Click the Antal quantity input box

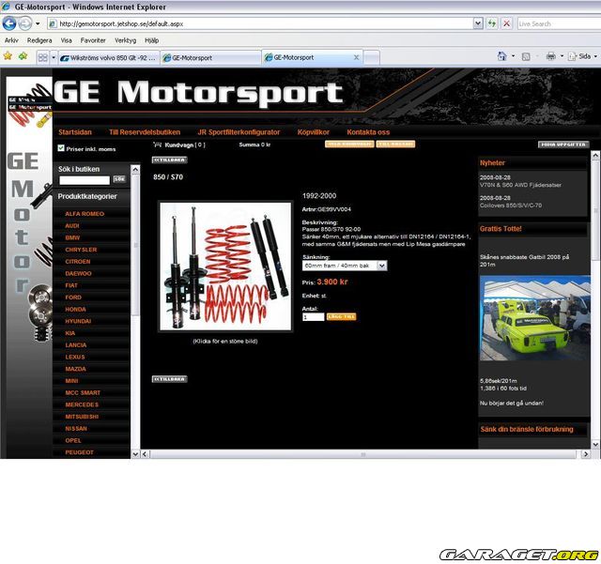pos(313,317)
